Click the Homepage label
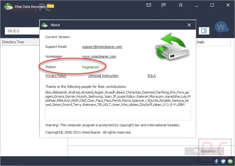Image resolution: width=235 pixels, height=166 pixels. (54, 56)
